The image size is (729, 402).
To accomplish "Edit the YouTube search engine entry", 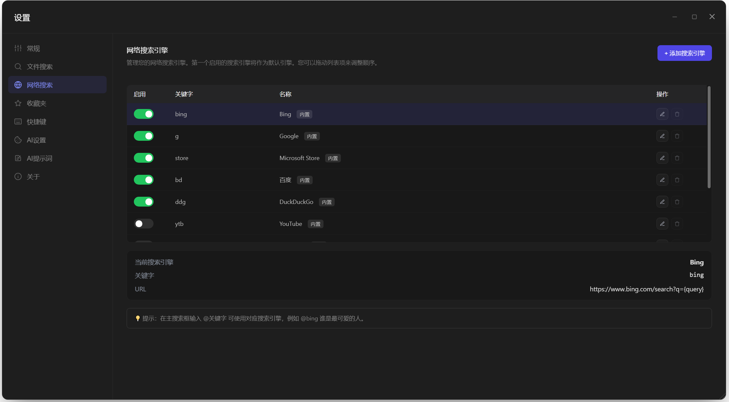I will [x=662, y=224].
